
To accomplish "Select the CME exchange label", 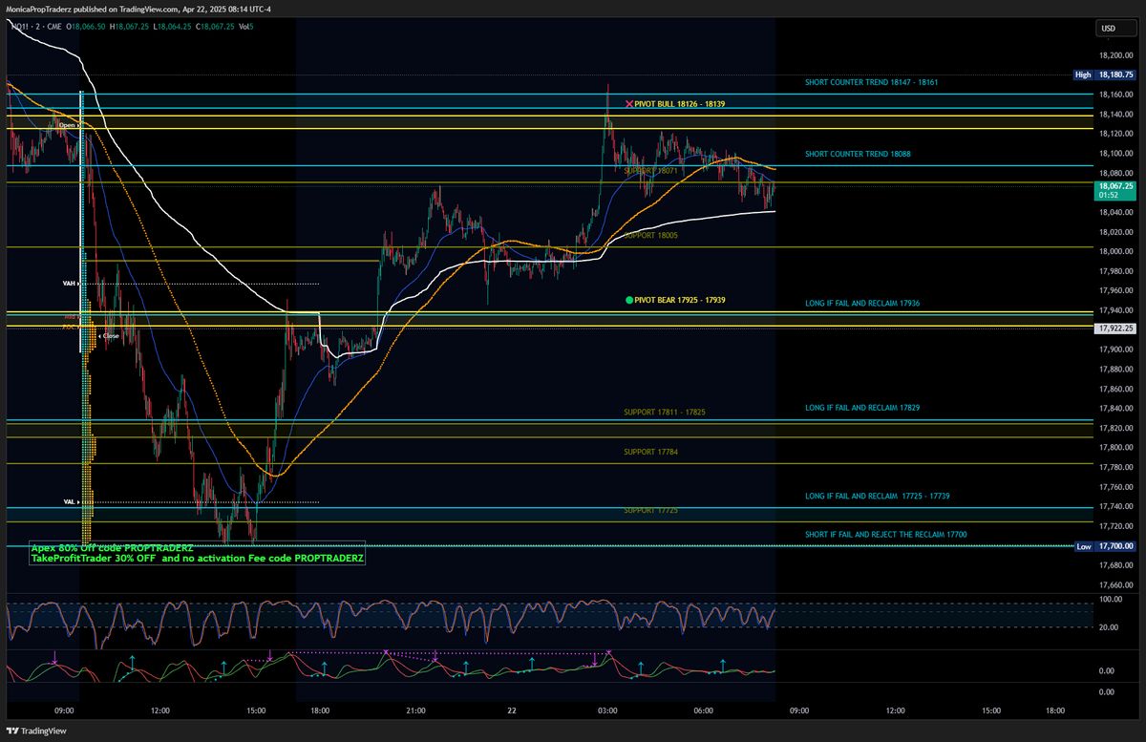I will [54, 29].
